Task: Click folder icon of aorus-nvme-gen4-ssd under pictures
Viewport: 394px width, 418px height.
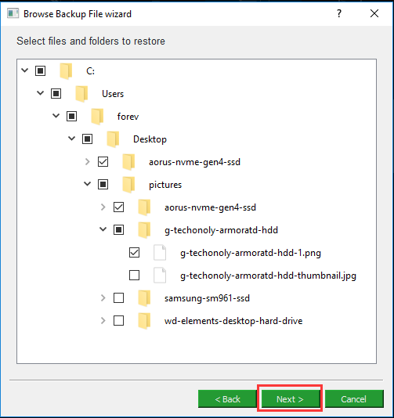Action: click(x=144, y=207)
